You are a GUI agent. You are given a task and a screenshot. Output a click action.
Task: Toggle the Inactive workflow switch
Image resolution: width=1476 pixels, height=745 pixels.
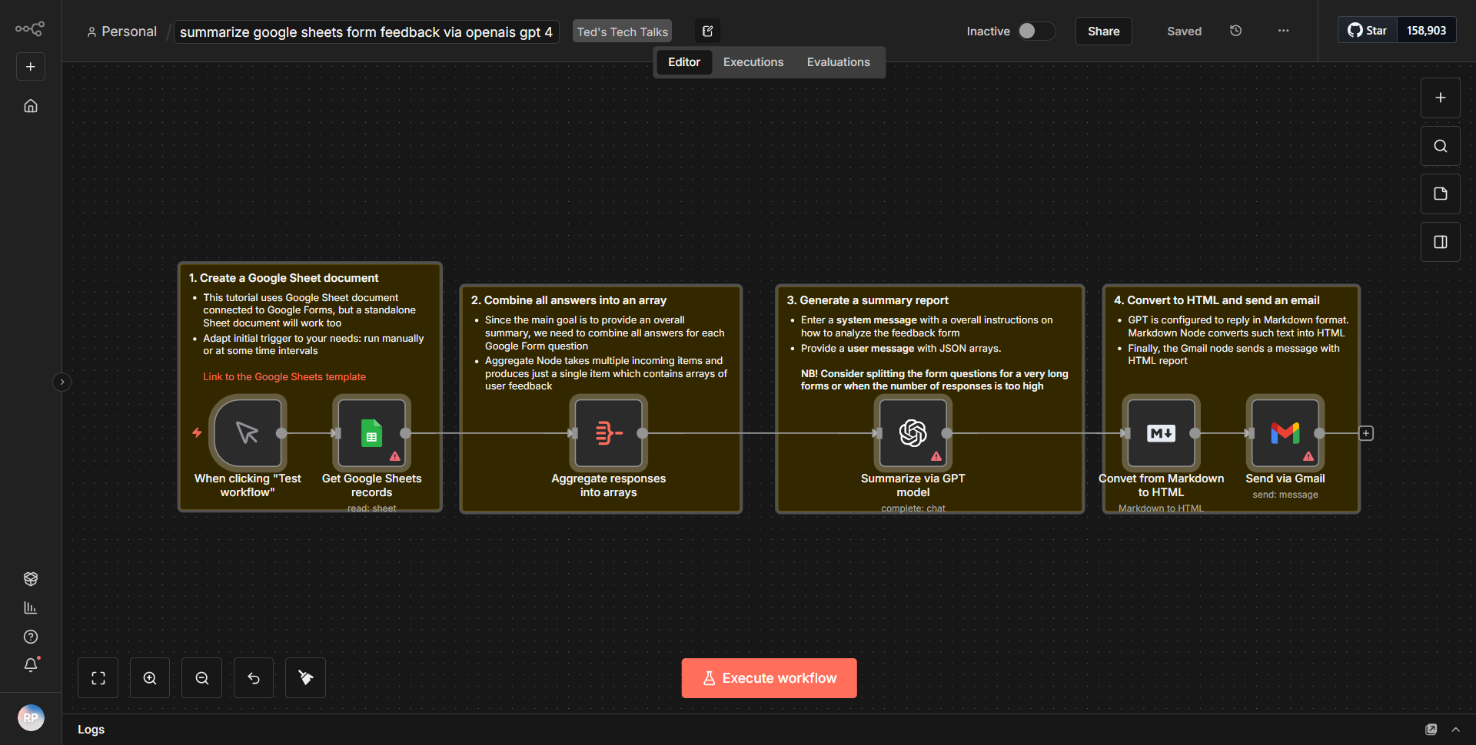(x=1036, y=31)
